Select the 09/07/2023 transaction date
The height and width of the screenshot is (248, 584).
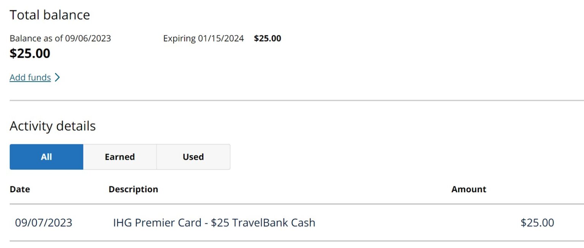(x=44, y=223)
